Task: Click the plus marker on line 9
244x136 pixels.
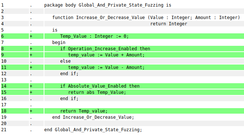Action: (31, 55)
